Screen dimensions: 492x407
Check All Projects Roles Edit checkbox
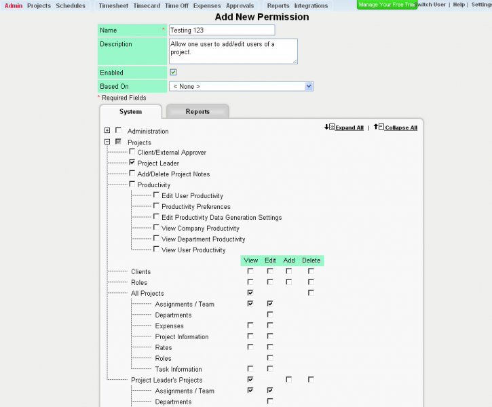[270, 357]
